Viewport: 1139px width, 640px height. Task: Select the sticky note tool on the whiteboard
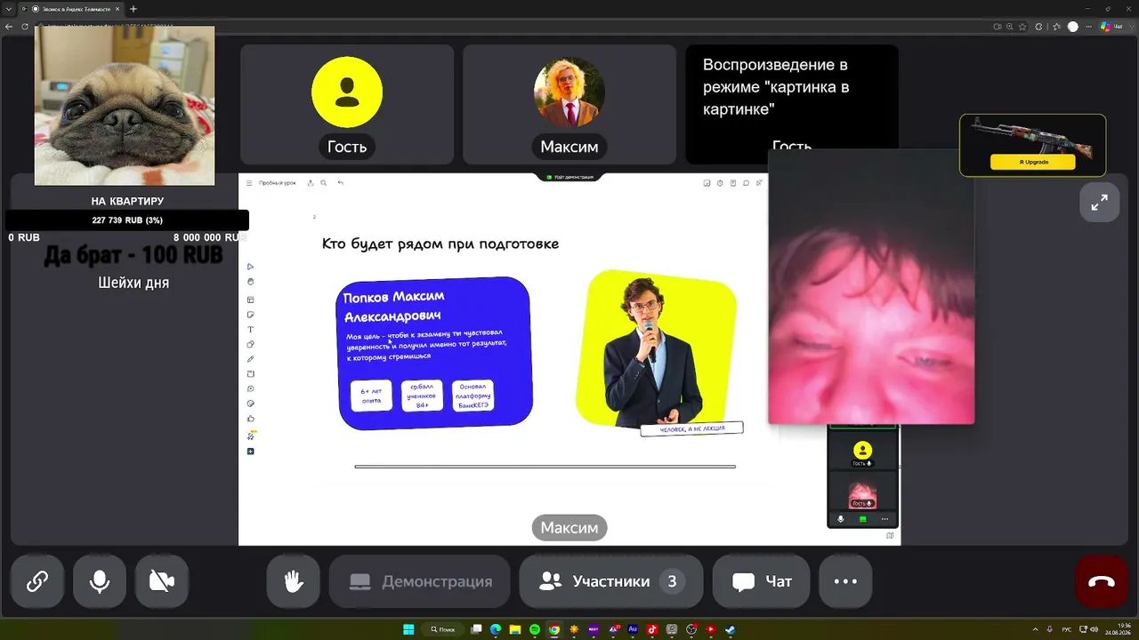[251, 315]
